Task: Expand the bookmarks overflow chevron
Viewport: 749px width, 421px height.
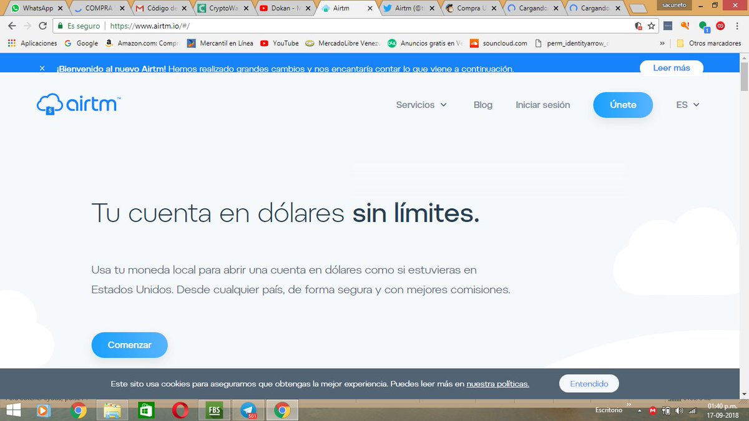Action: (662, 44)
